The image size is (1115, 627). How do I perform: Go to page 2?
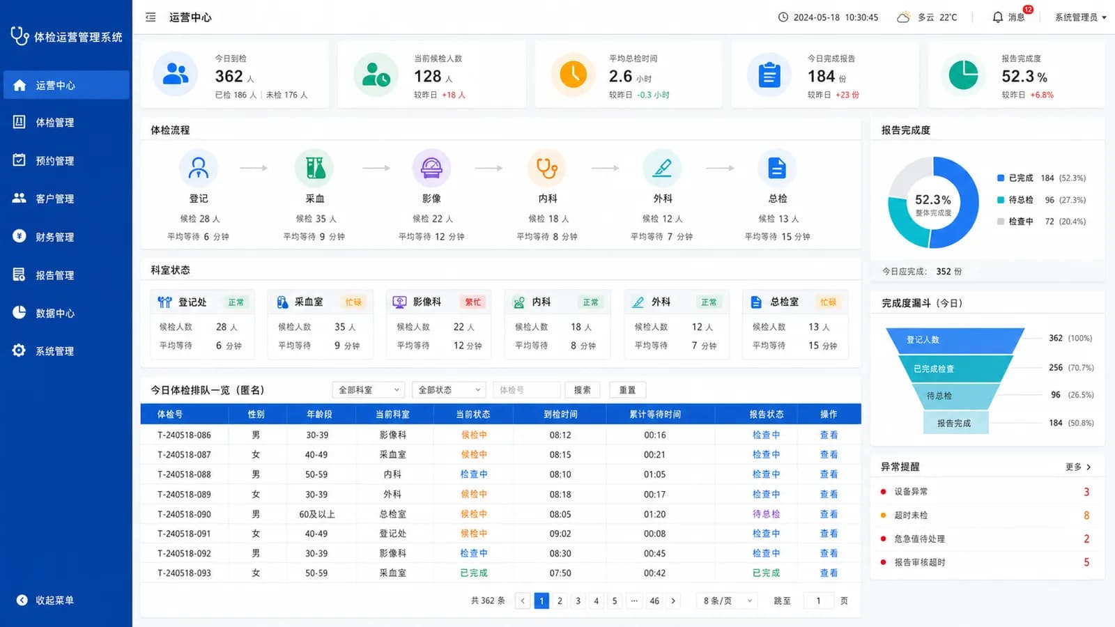[560, 601]
